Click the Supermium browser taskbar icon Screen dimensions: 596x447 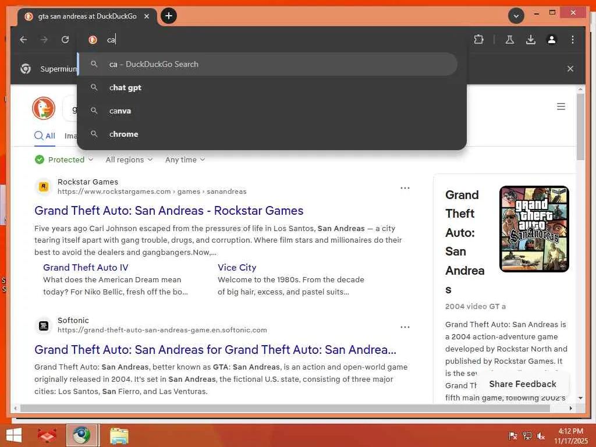[81, 435]
